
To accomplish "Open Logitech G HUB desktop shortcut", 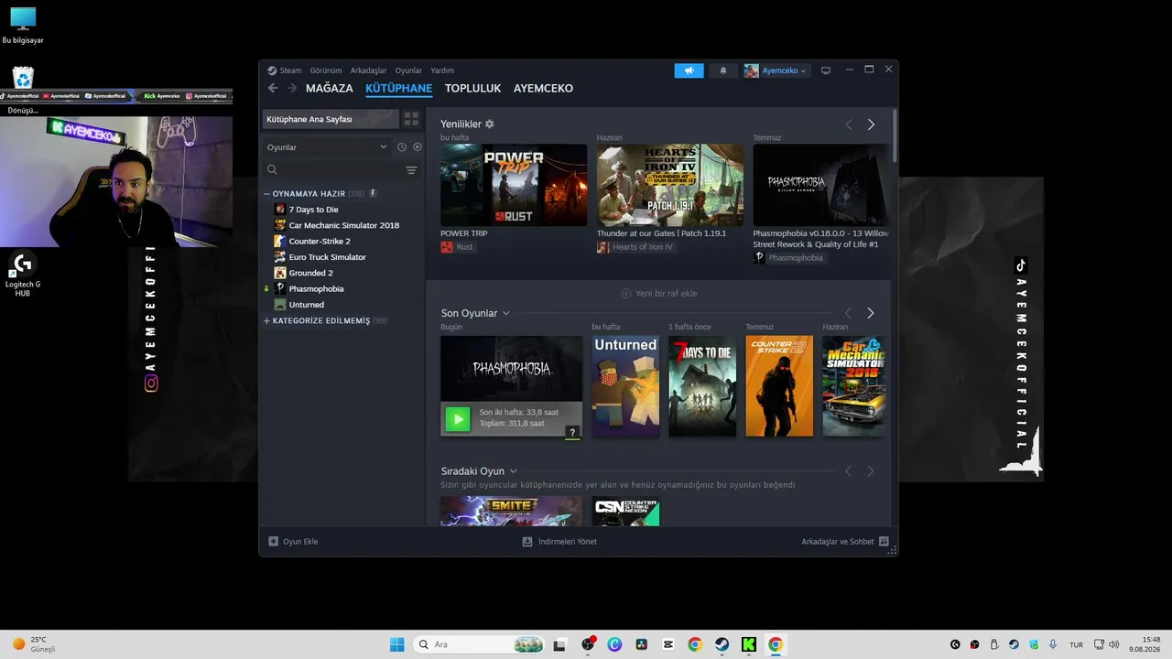I will click(x=23, y=275).
